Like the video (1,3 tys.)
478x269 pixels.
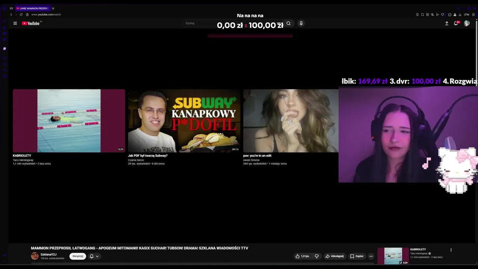coord(302,256)
